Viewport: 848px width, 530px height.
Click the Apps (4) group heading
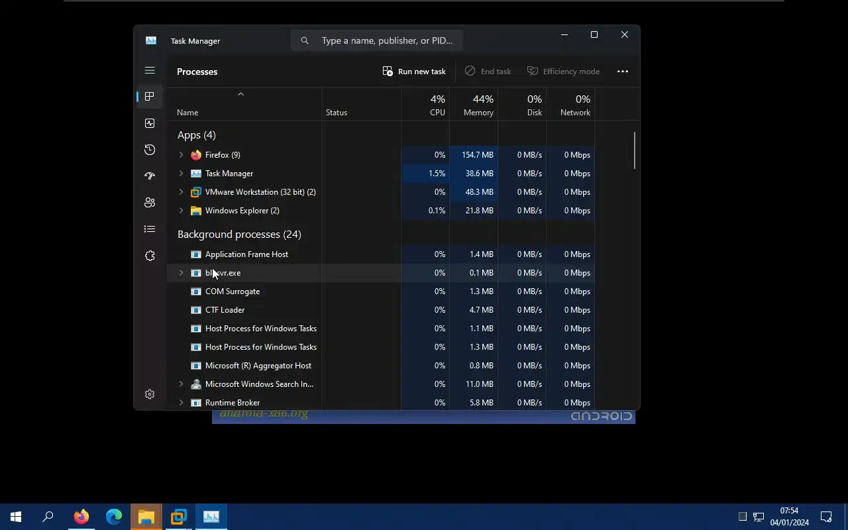(x=197, y=135)
